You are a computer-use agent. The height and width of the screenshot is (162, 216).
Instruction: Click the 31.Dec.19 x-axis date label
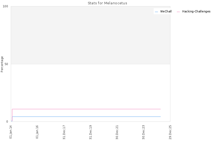coord(90,132)
